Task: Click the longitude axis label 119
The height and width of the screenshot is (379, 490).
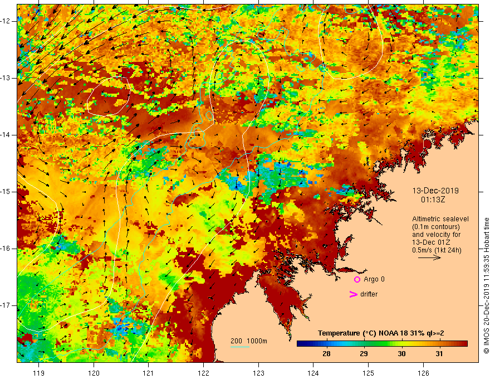Action: [39, 373]
